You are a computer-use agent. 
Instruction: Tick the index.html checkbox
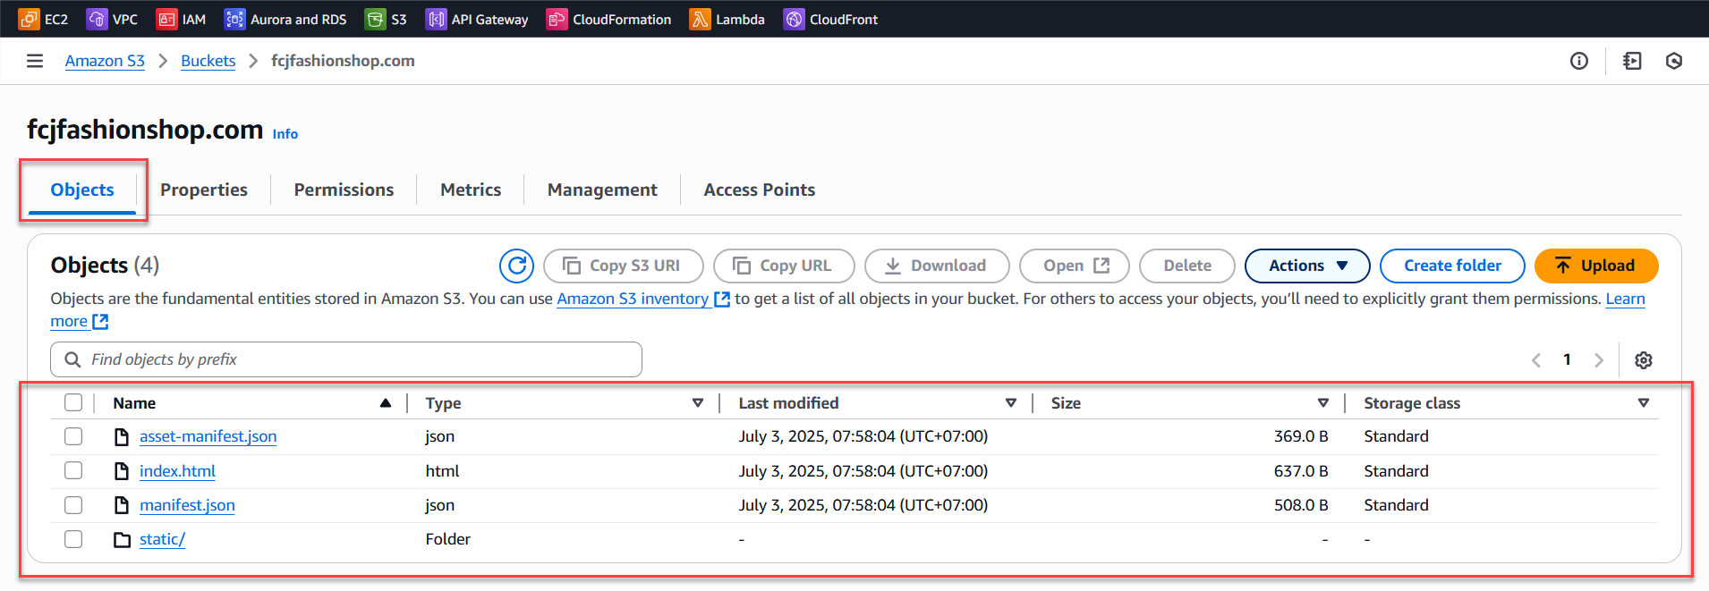click(x=73, y=470)
